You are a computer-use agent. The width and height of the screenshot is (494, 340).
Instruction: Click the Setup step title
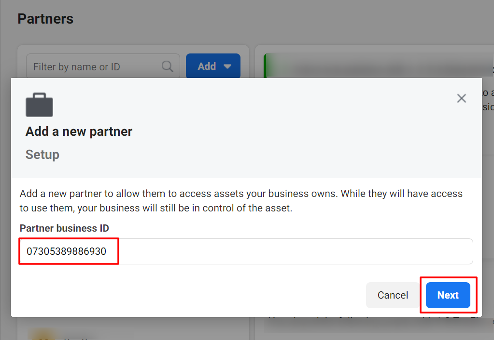(42, 155)
